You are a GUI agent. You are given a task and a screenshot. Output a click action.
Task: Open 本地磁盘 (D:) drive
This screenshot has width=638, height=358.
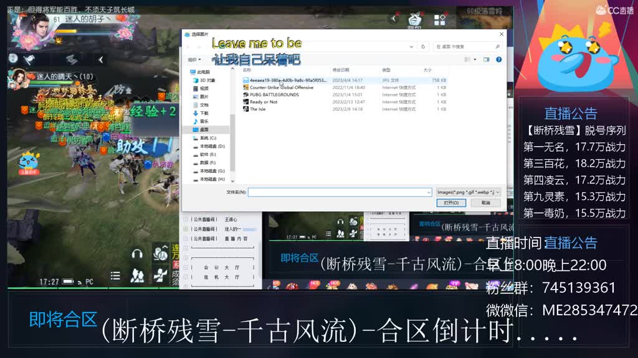coord(209,146)
